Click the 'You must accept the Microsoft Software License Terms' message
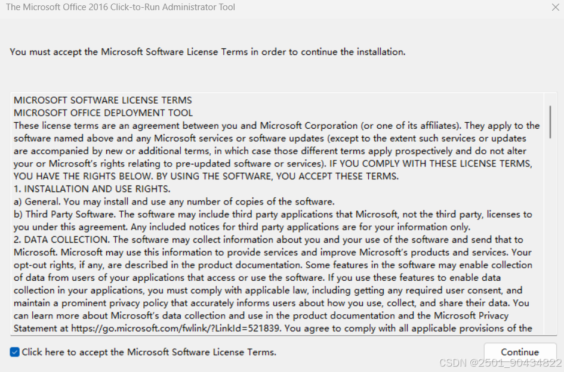Image resolution: width=564 pixels, height=372 pixels. [x=208, y=52]
